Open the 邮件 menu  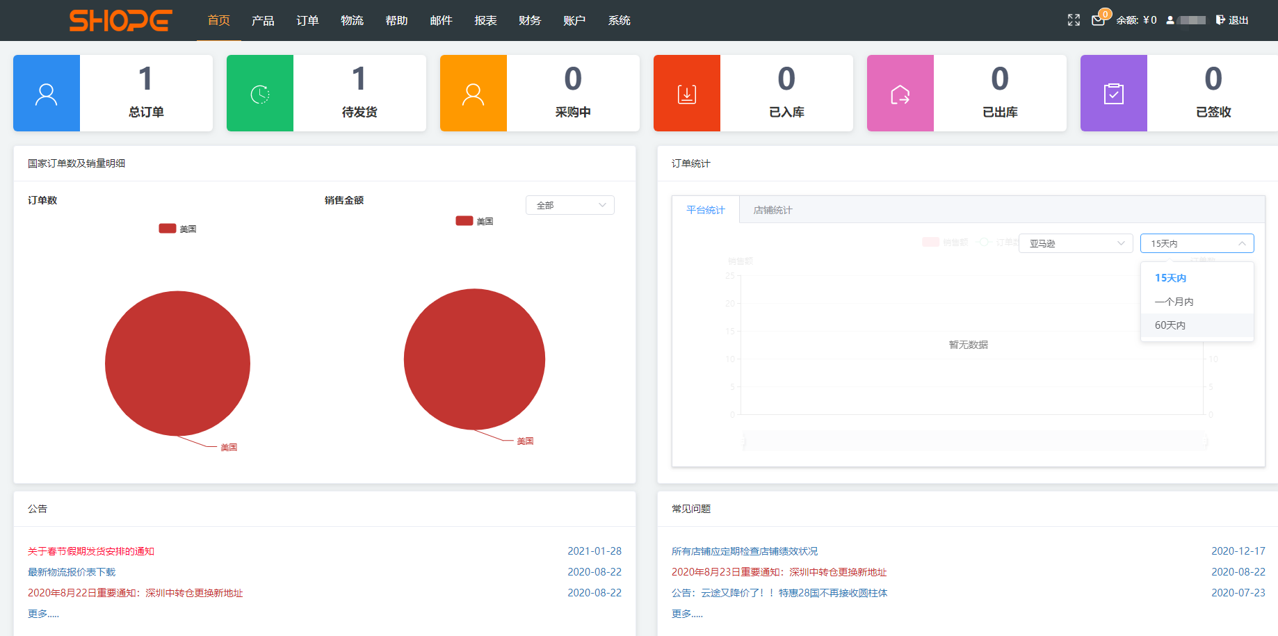[441, 20]
